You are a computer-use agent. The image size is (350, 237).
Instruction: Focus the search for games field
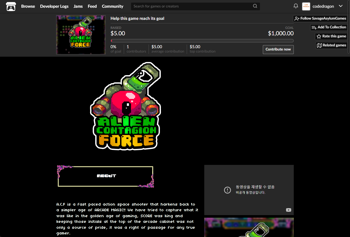point(195,6)
